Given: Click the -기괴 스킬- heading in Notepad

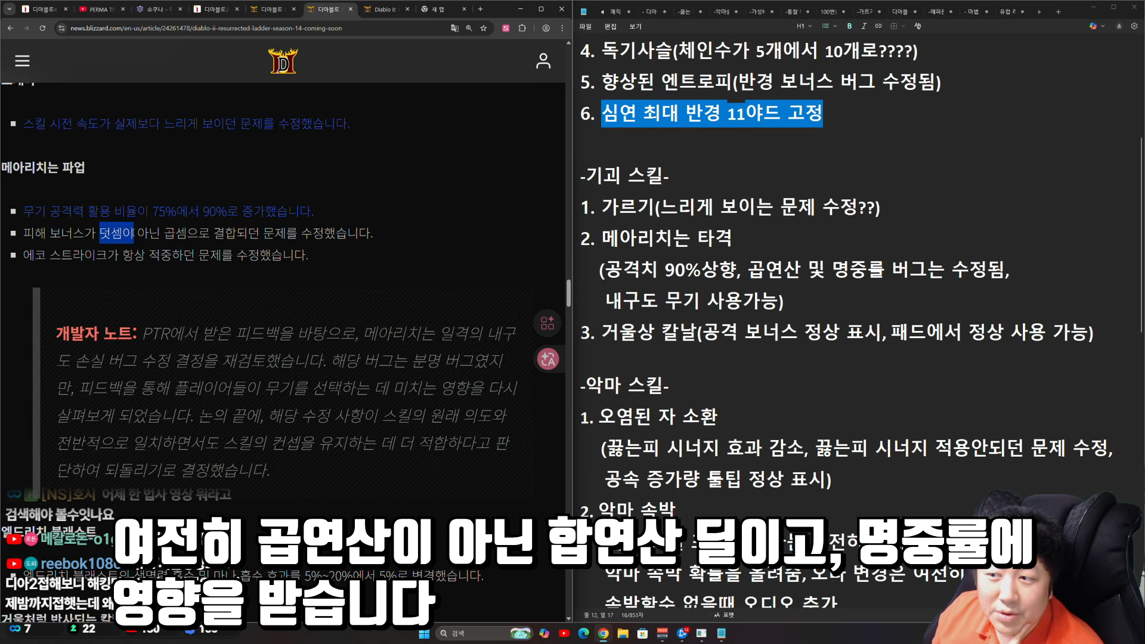Looking at the screenshot, I should [624, 175].
